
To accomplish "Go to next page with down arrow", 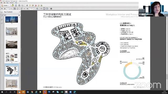I will [5, 9].
